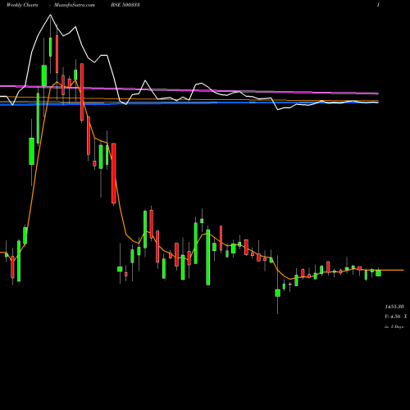This screenshot has height=410, width=410.
Task: Click the MunafaSutra.com site label
Action: (75, 5)
